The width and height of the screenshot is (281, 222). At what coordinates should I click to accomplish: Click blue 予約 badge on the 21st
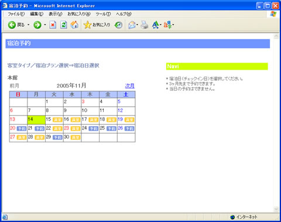tap(40, 128)
